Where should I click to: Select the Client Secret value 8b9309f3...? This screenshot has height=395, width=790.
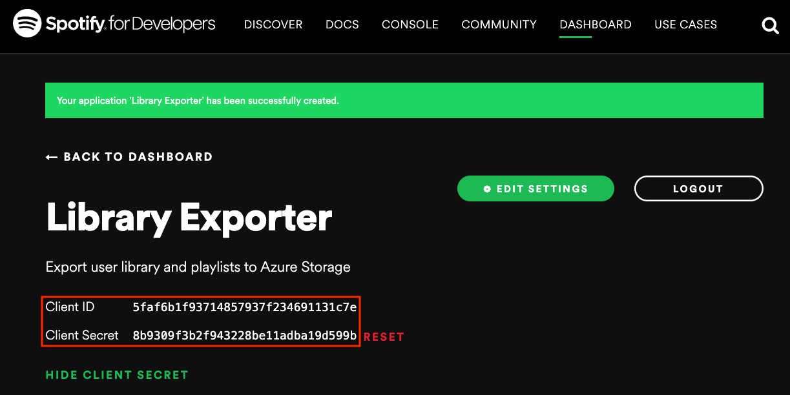pos(245,336)
